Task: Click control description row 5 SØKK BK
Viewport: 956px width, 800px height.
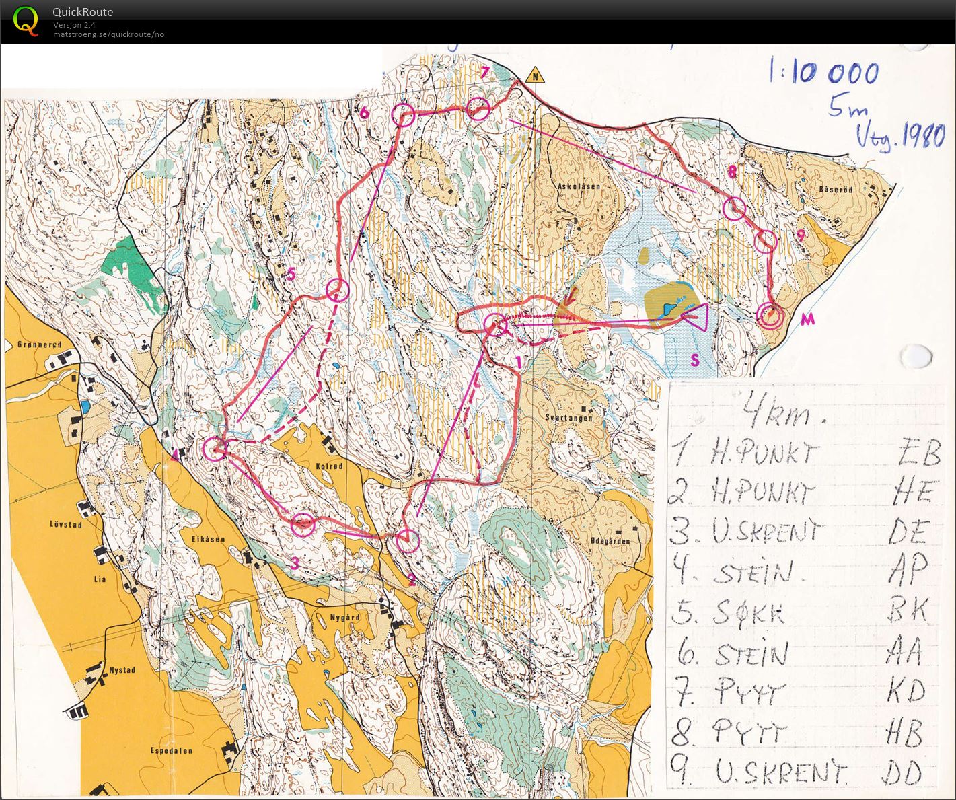Action: pyautogui.click(x=801, y=611)
